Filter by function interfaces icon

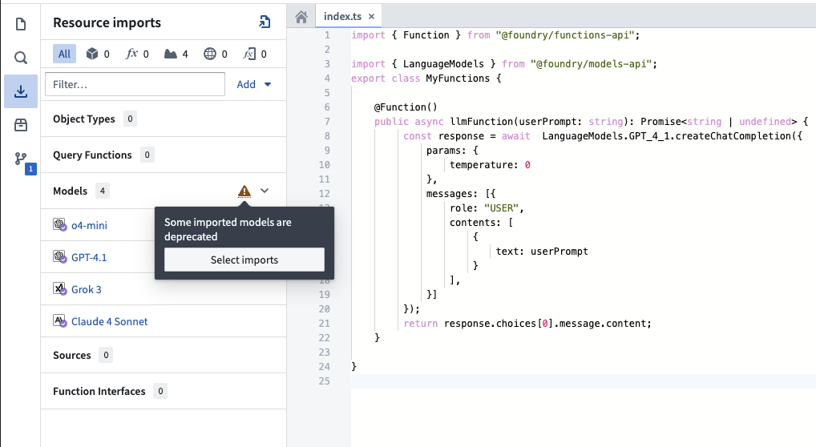tap(255, 54)
